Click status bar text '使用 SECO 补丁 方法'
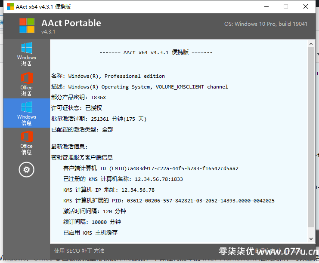This screenshot has width=319, height=263. (79, 251)
